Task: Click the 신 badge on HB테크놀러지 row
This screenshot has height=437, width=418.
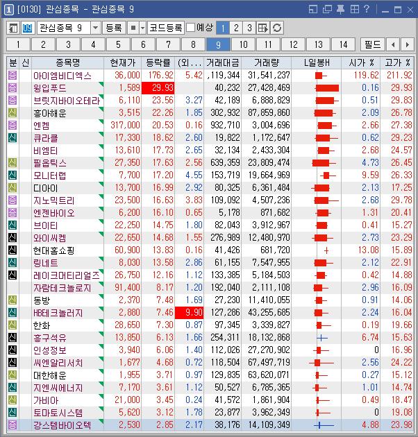Action: [x=12, y=313]
